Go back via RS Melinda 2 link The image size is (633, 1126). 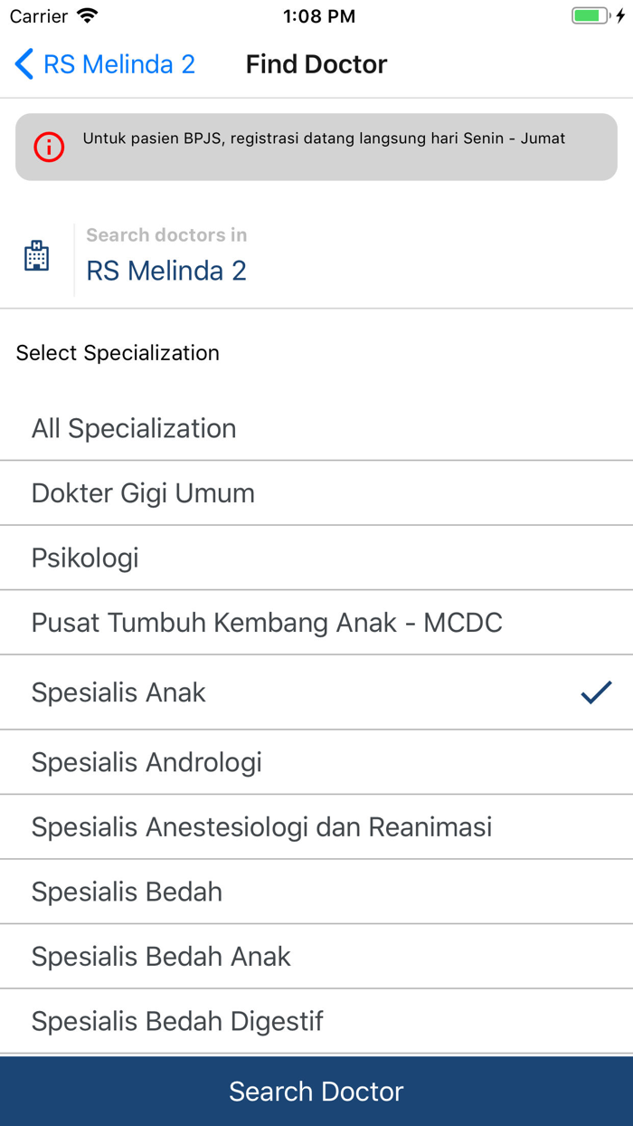[x=120, y=63]
